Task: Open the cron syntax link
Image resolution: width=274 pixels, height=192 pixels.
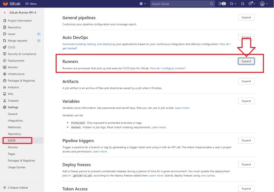Action: coord(208,175)
